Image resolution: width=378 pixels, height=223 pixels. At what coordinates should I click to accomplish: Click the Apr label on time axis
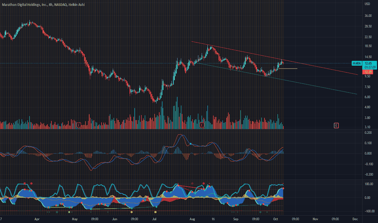click(37, 219)
